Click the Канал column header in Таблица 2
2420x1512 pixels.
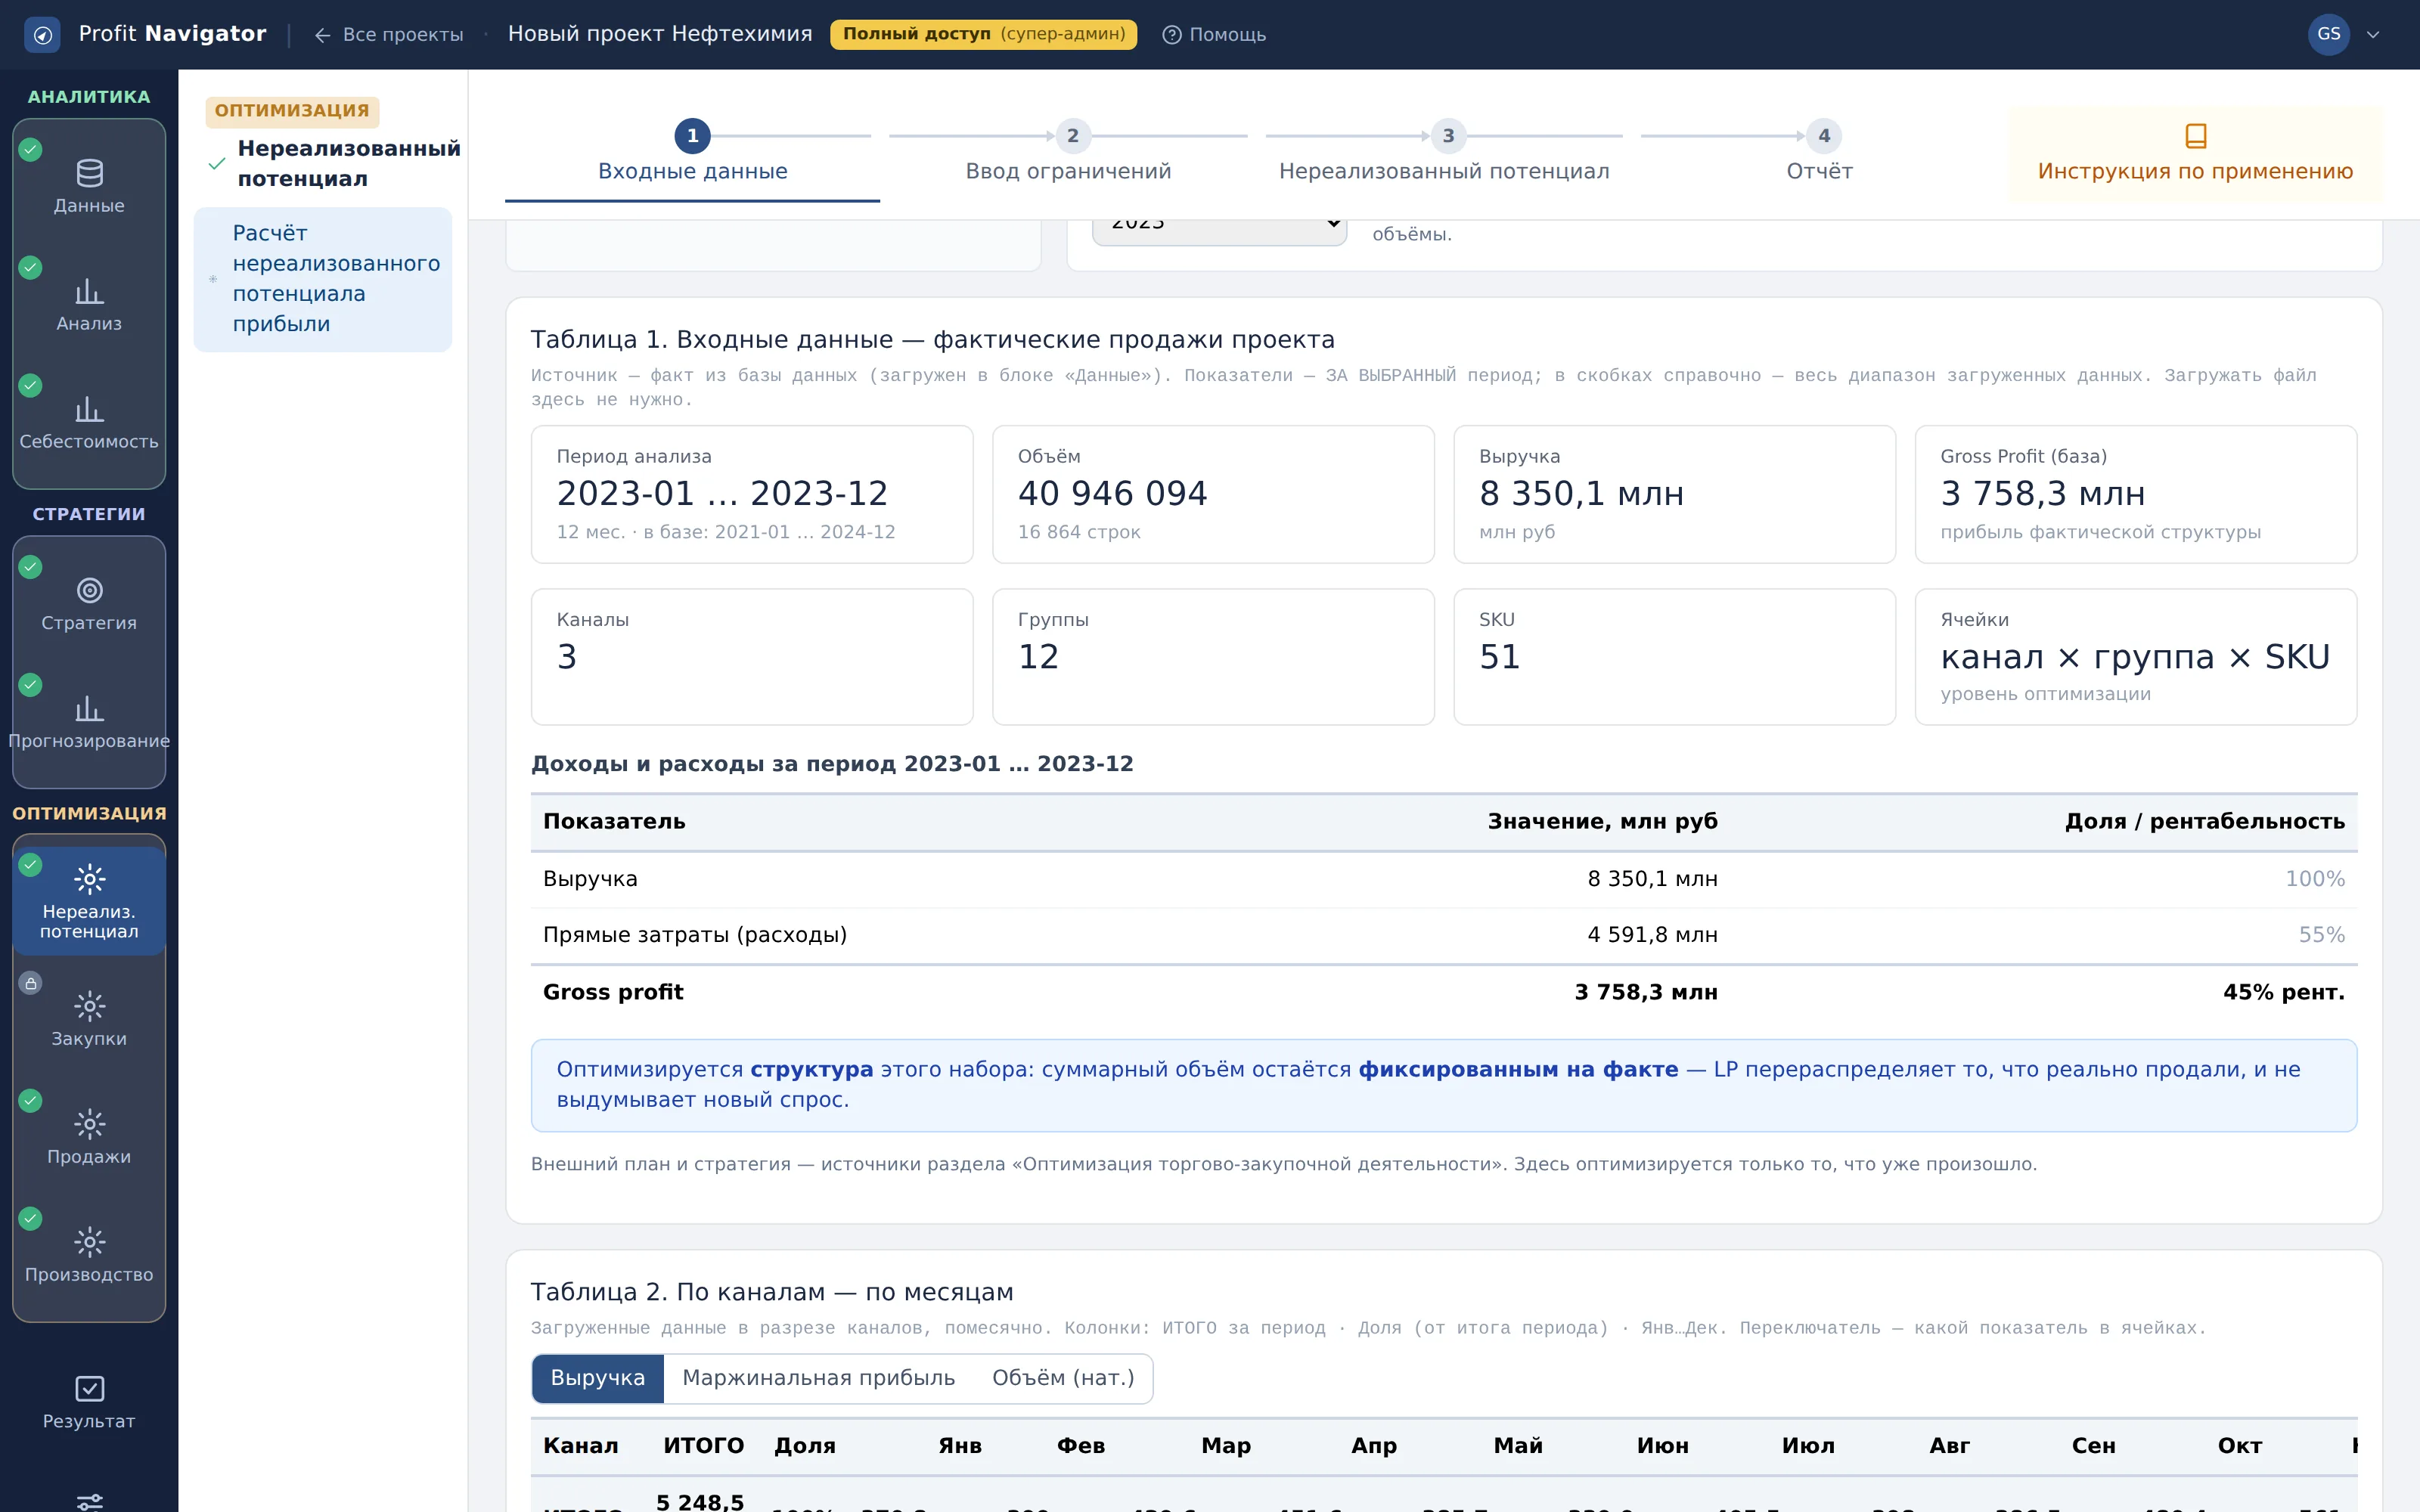(x=580, y=1446)
